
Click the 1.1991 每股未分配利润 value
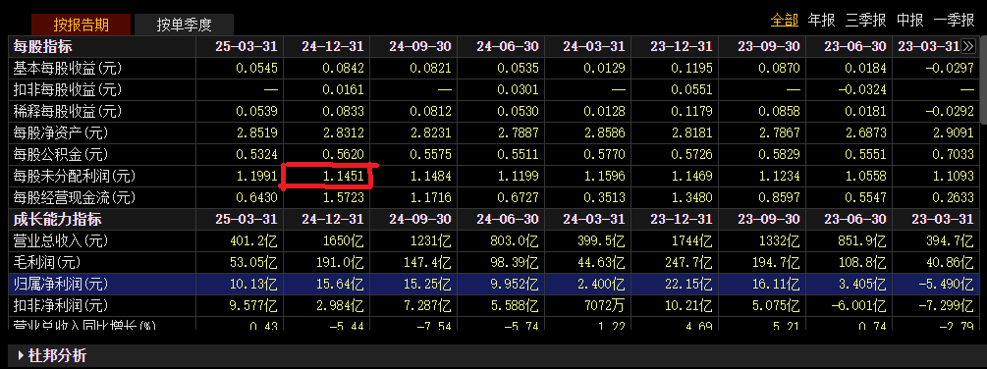click(x=257, y=177)
